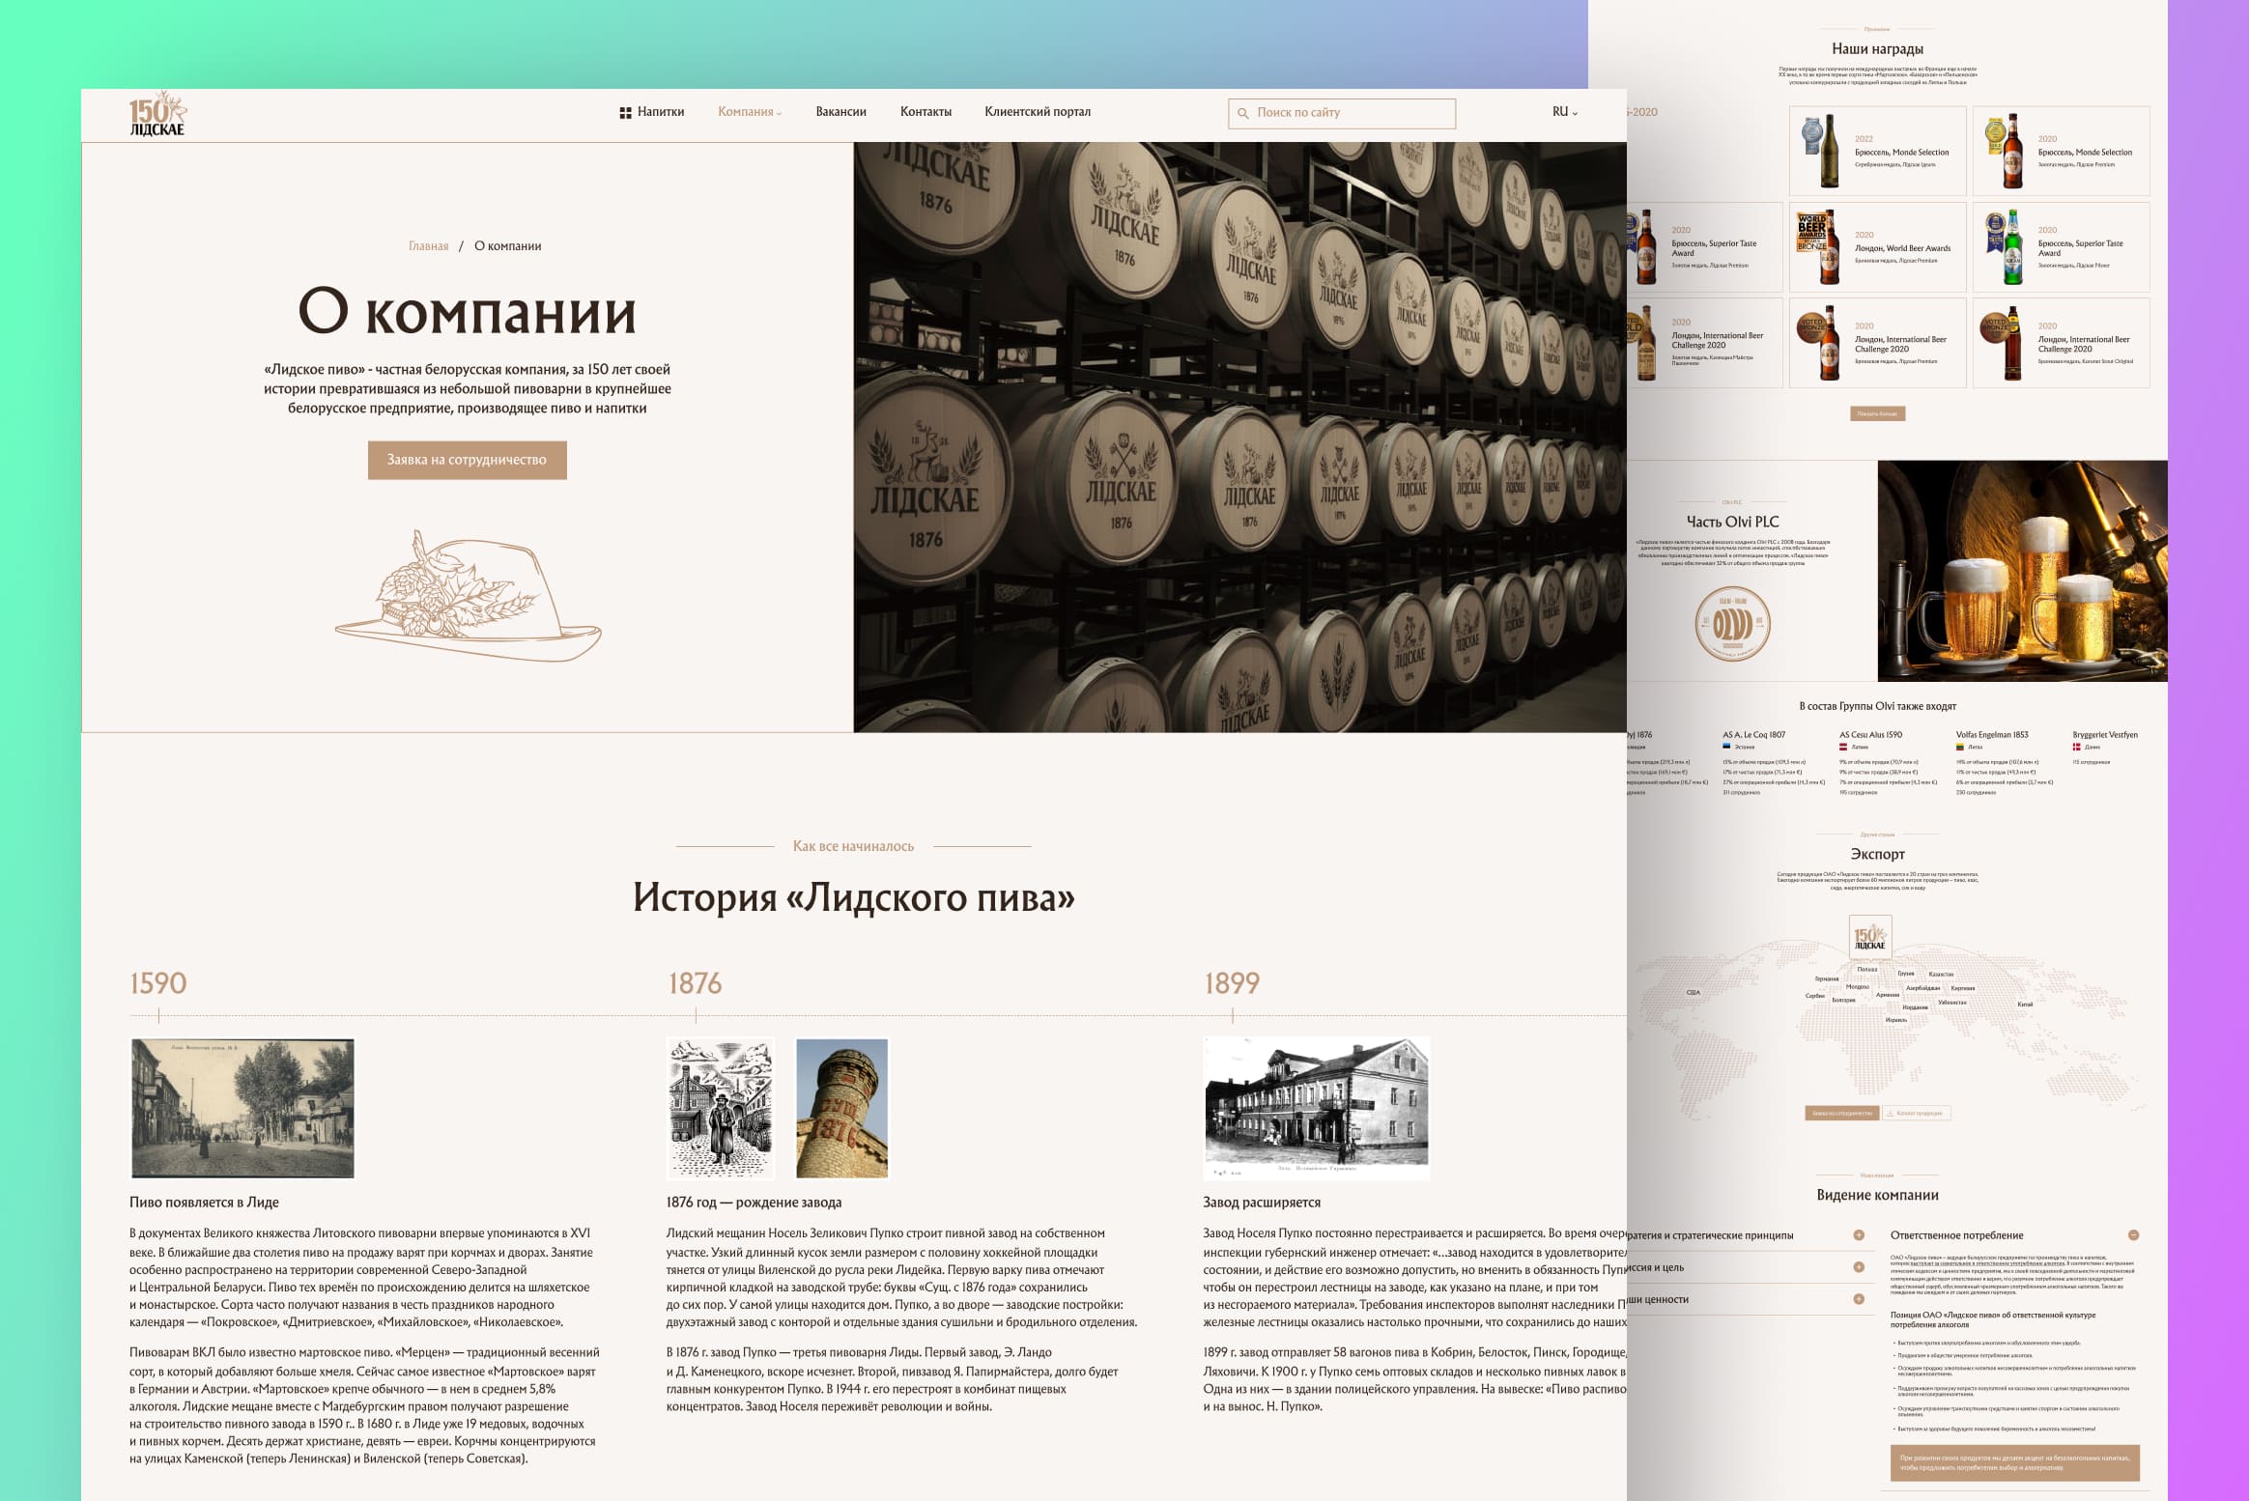The height and width of the screenshot is (1501, 2249).
Task: Click the 150 Лідскае logo in the header
Action: pyautogui.click(x=157, y=114)
